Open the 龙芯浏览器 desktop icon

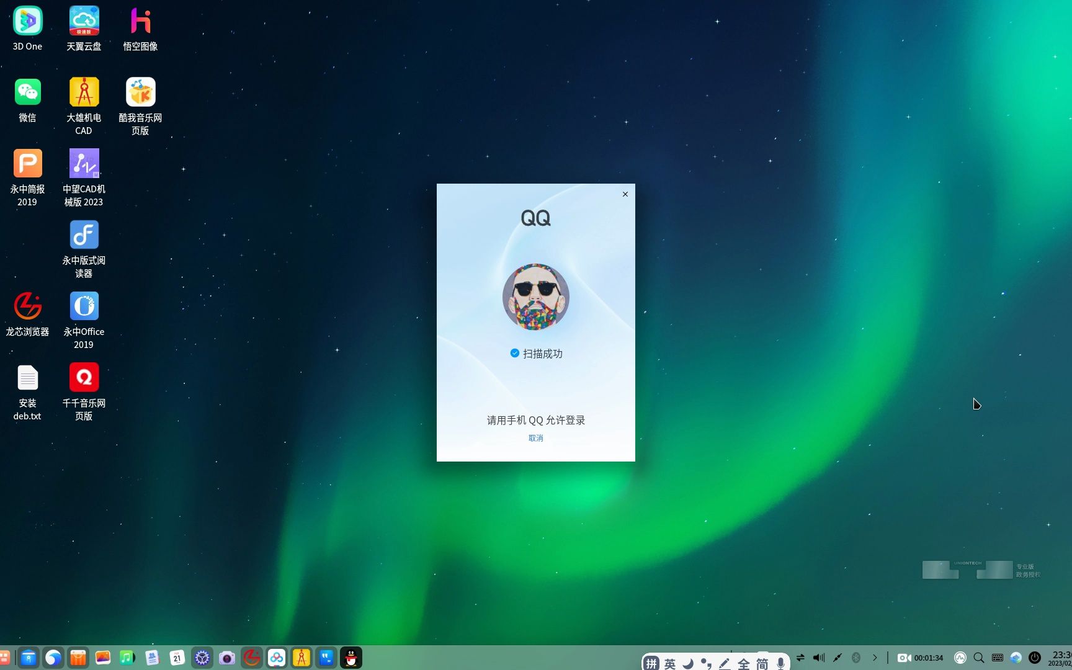pyautogui.click(x=28, y=313)
